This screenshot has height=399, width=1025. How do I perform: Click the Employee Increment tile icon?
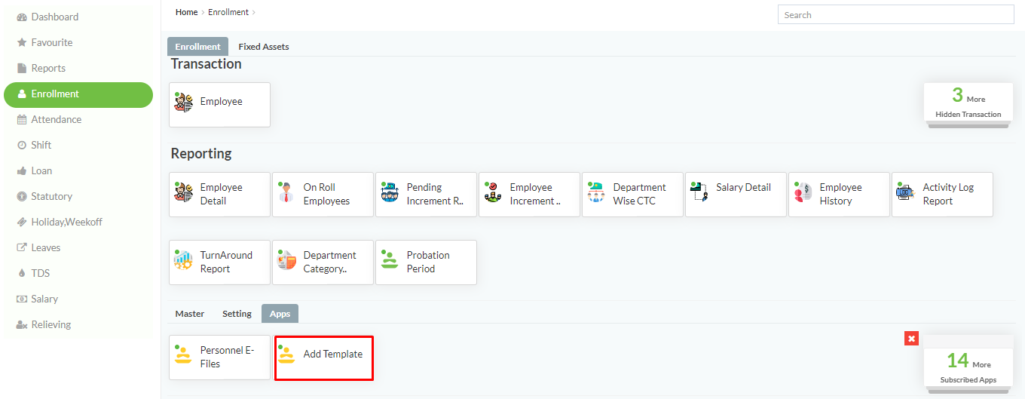[493, 192]
